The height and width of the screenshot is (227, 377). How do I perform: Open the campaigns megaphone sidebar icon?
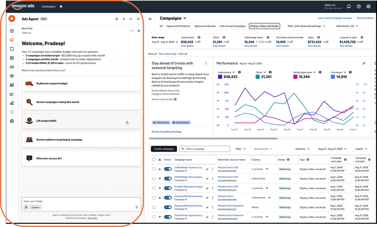point(12,40)
